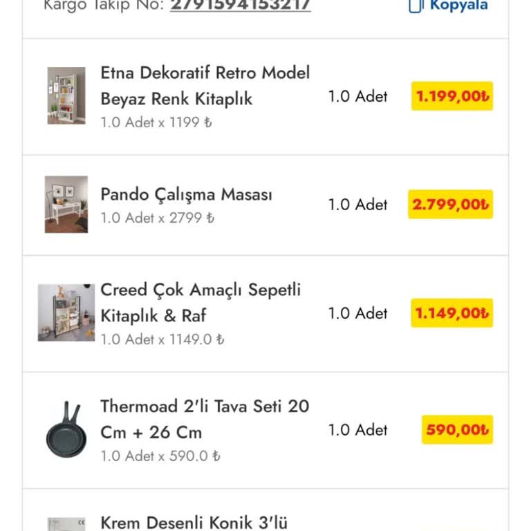Open Krem Desenli Konik product thumbnail
This screenshot has height=531, width=531.
click(x=66, y=524)
